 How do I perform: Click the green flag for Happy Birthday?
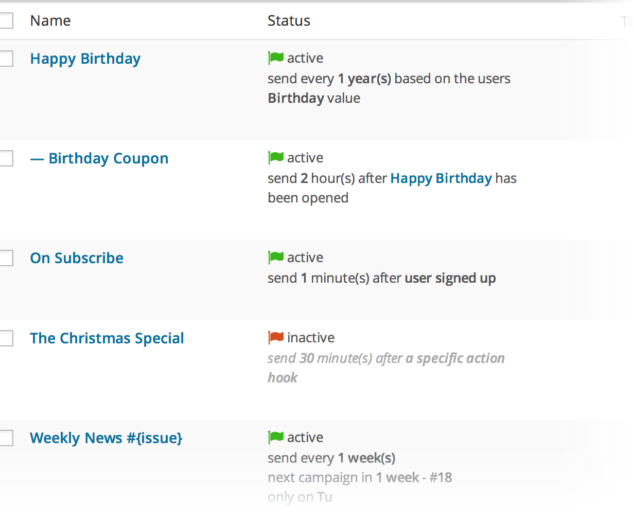pos(276,58)
